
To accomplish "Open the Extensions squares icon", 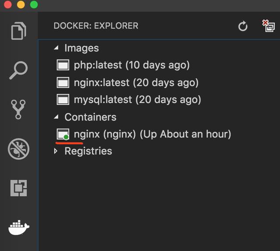I will point(18,188).
